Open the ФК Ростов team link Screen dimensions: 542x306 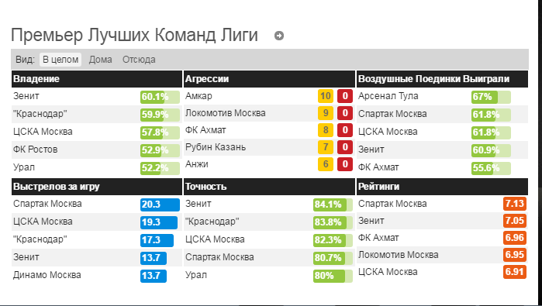(x=35, y=150)
